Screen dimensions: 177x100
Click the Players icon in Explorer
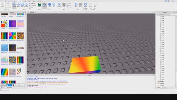(159, 82)
